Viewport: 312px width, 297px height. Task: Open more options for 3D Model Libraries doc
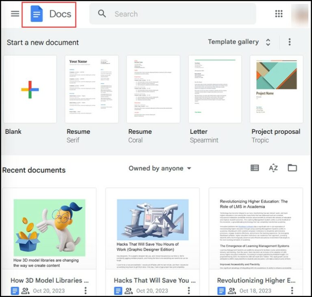click(85, 291)
